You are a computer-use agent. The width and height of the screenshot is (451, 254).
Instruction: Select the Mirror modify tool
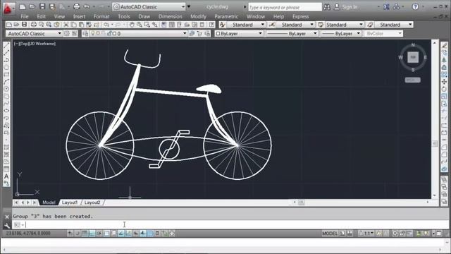tap(445, 60)
